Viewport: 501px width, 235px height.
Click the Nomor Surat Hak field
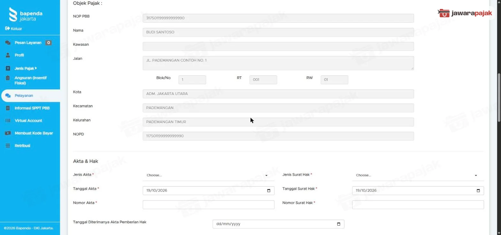pos(418,205)
